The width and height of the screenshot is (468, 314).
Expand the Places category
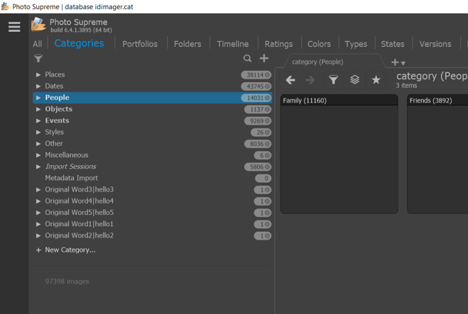38,74
